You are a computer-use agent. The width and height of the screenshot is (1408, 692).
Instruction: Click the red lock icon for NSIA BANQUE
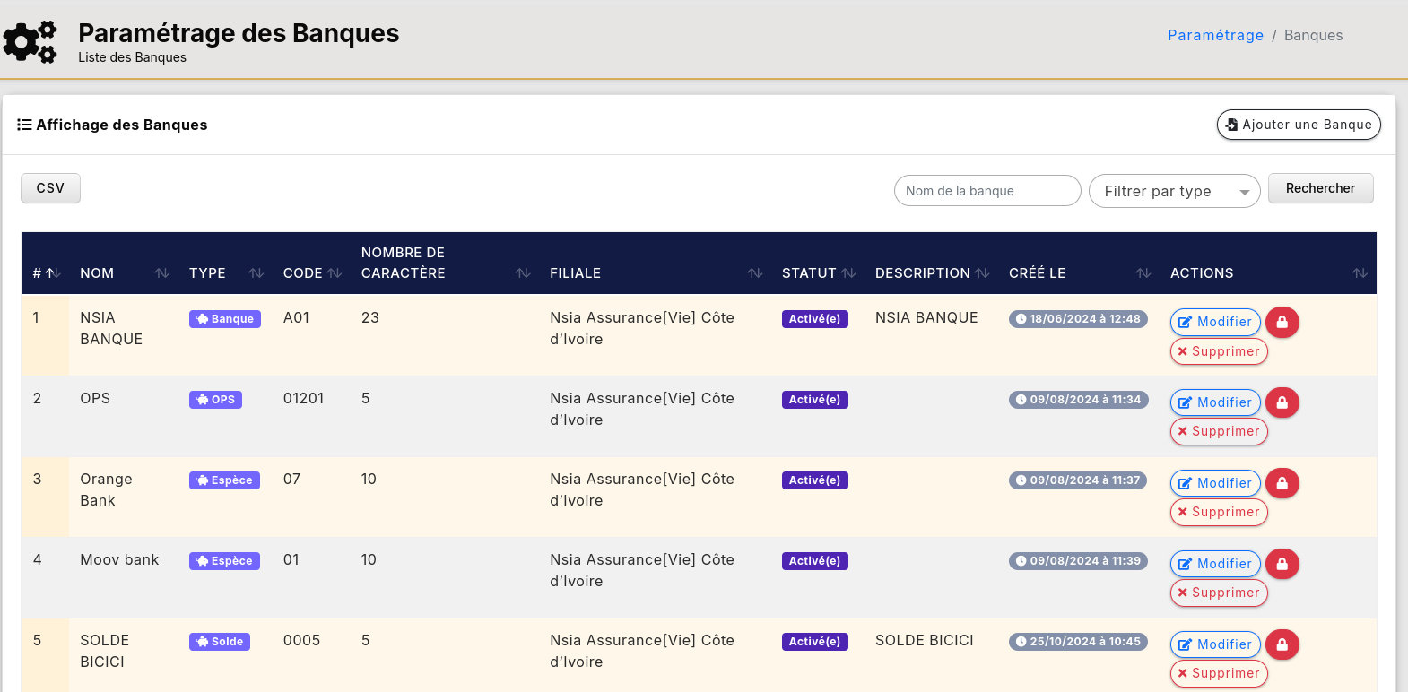(1282, 322)
